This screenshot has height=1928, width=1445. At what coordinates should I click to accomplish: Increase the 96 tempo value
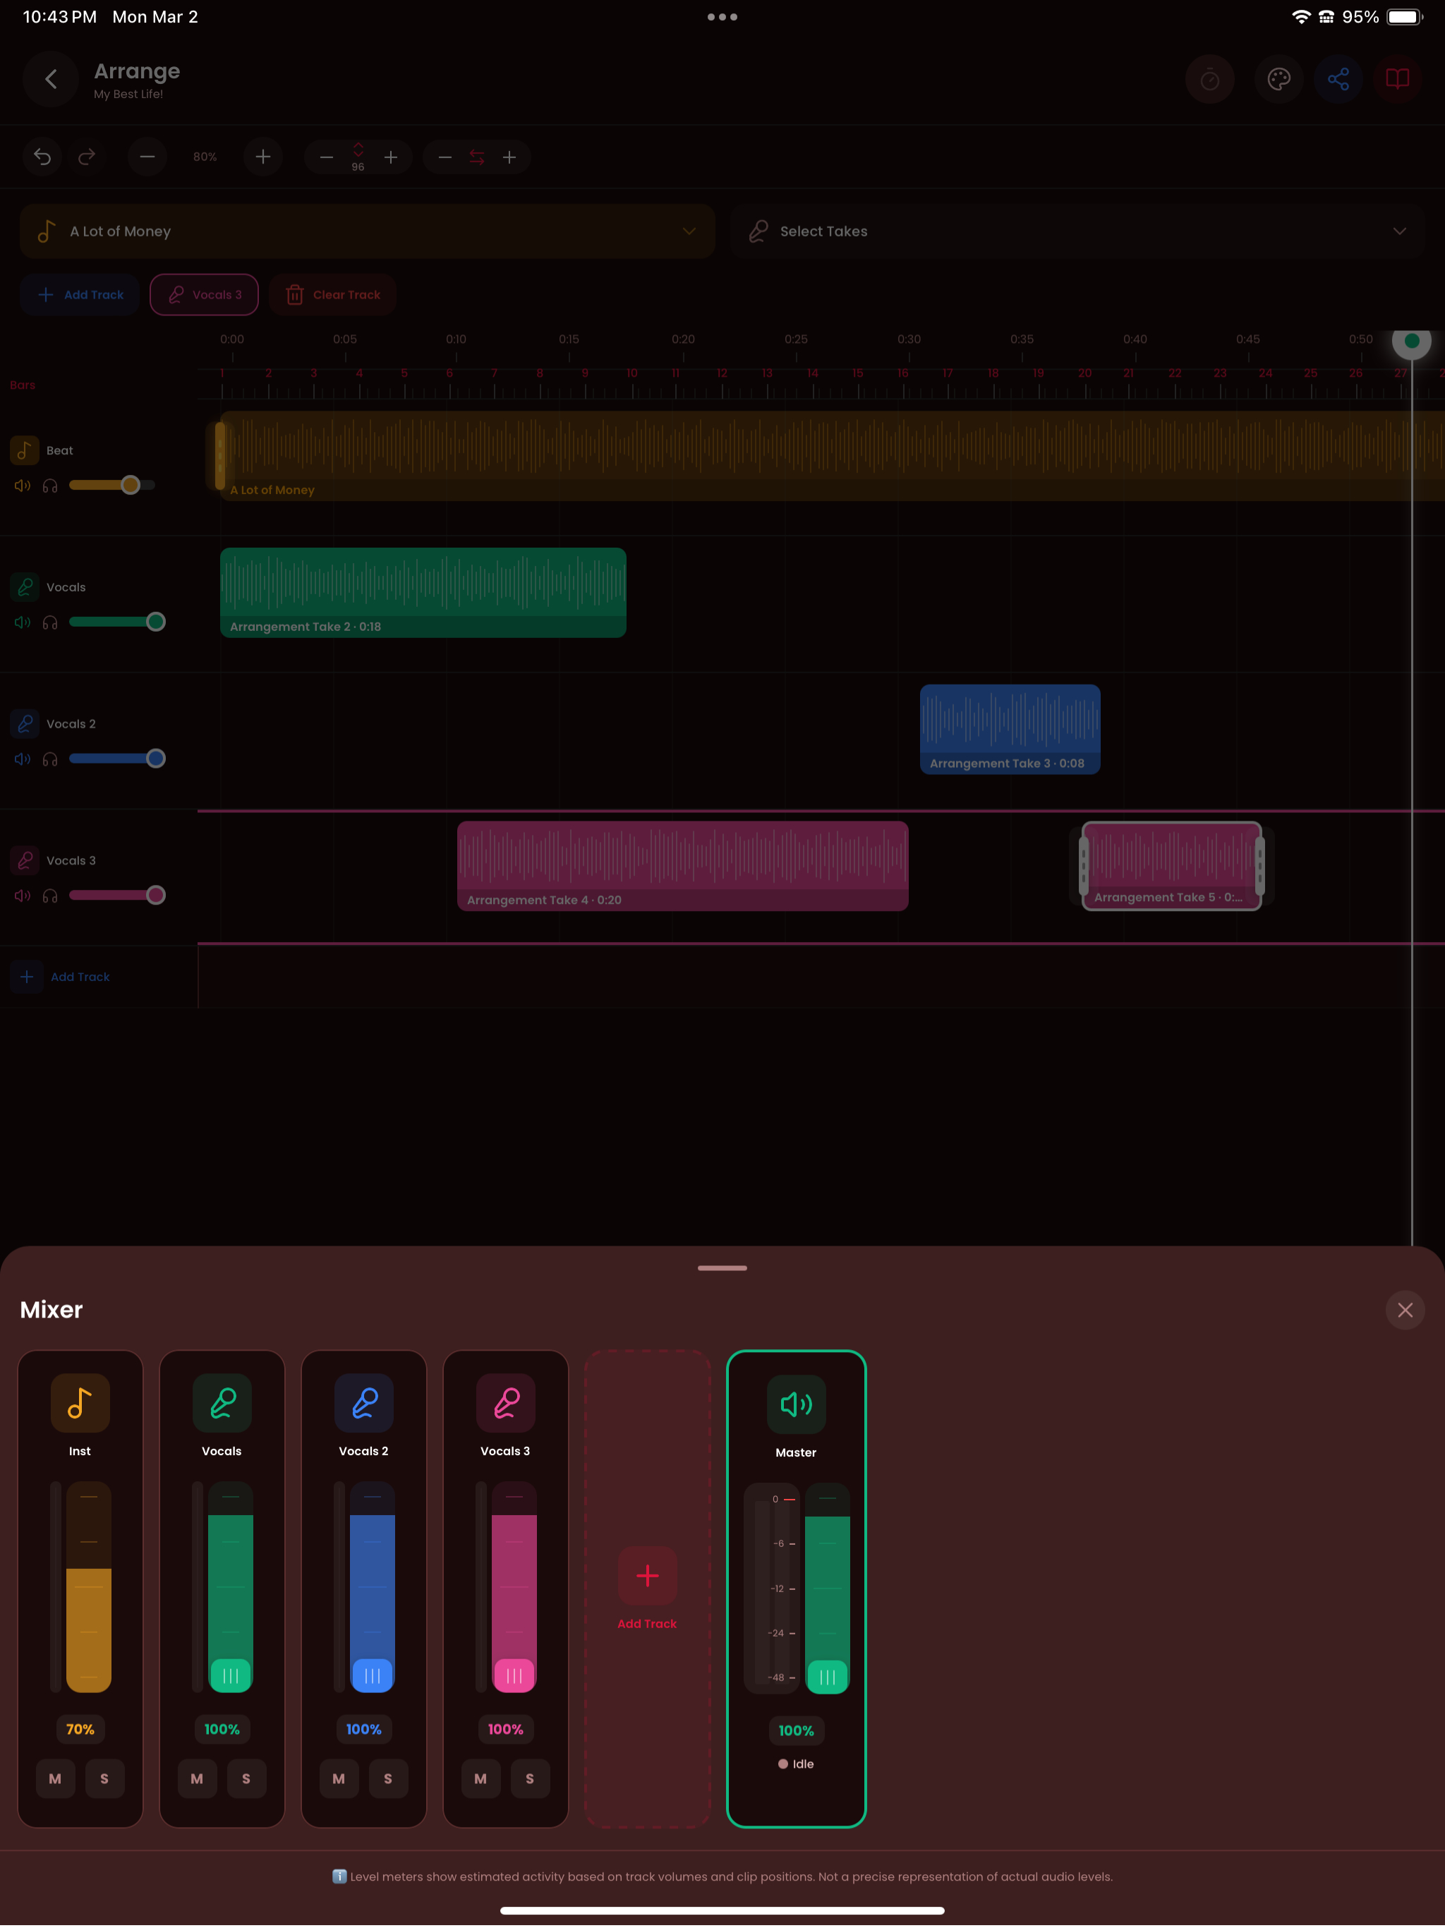coord(392,157)
